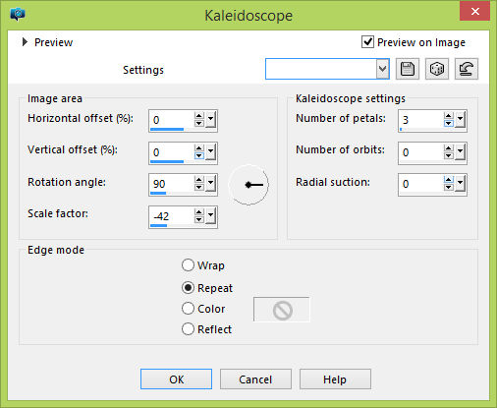Click the rotation angle dial control
The width and height of the screenshot is (497, 408).
coord(248,185)
